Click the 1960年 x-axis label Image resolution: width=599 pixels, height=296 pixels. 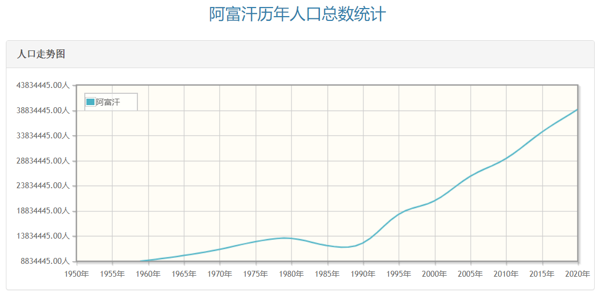[x=148, y=274]
